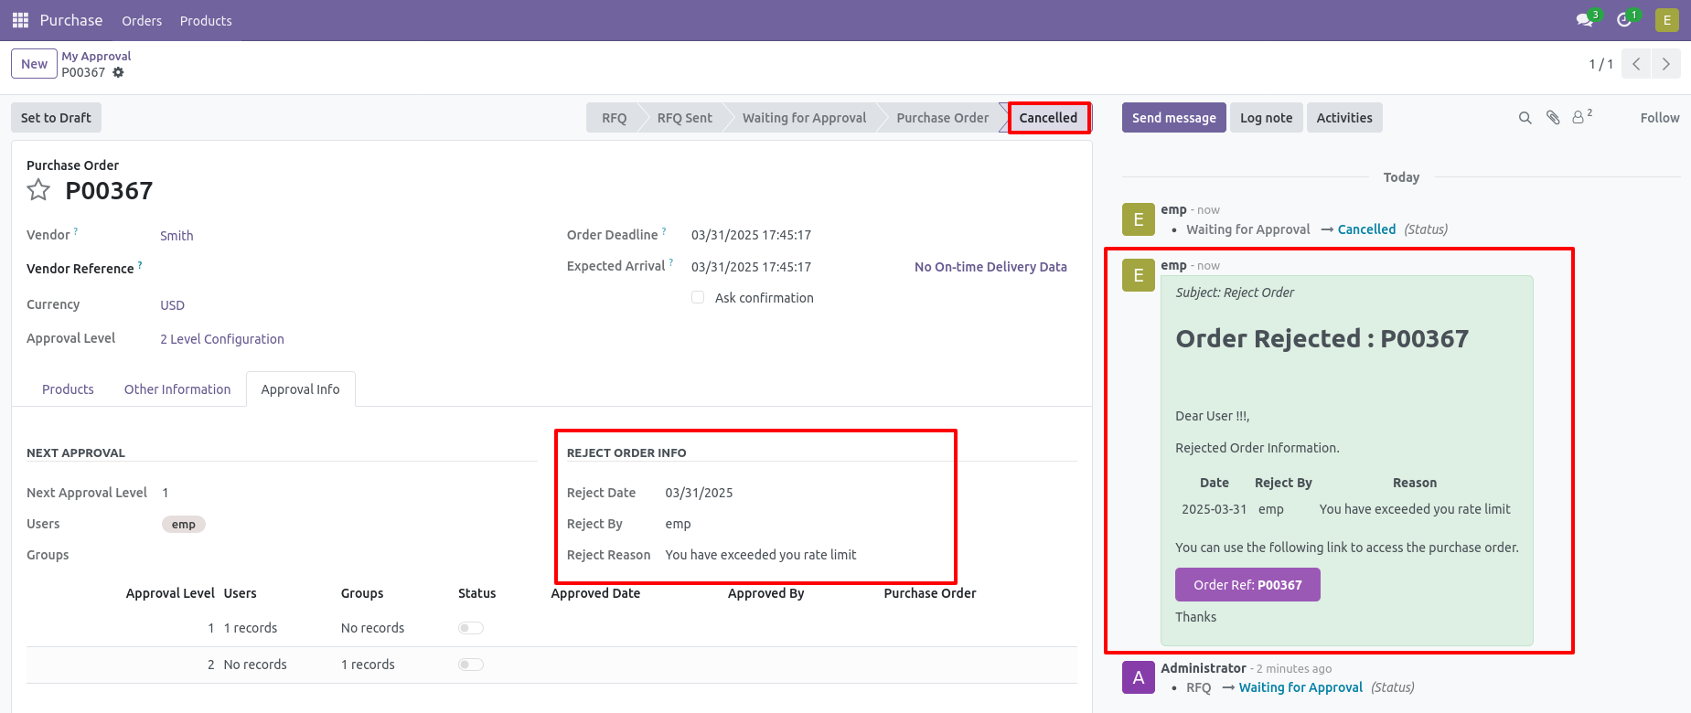Switch to Other Information tab
Screen dimensions: 1691x713
(177, 389)
